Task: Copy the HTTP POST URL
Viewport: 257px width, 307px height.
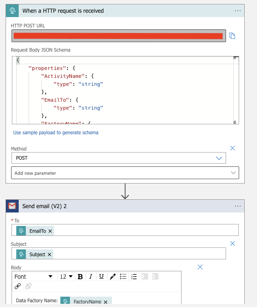Action: pyautogui.click(x=232, y=36)
